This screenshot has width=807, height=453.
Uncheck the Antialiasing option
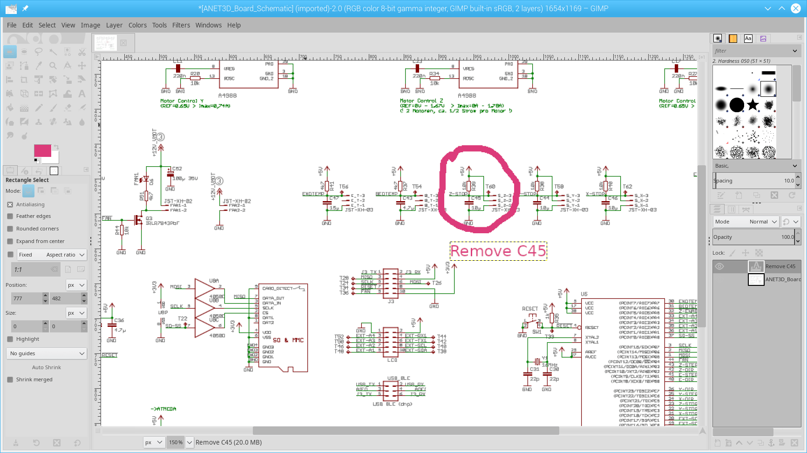[x=11, y=204]
